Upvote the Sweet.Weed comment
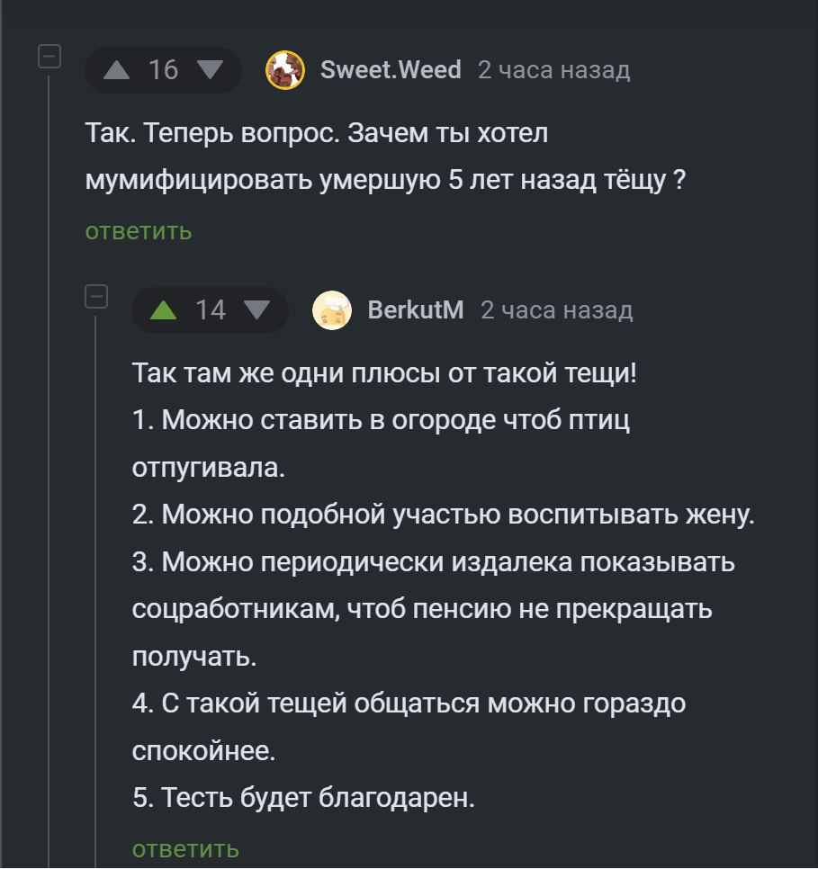This screenshot has width=818, height=869. point(117,70)
